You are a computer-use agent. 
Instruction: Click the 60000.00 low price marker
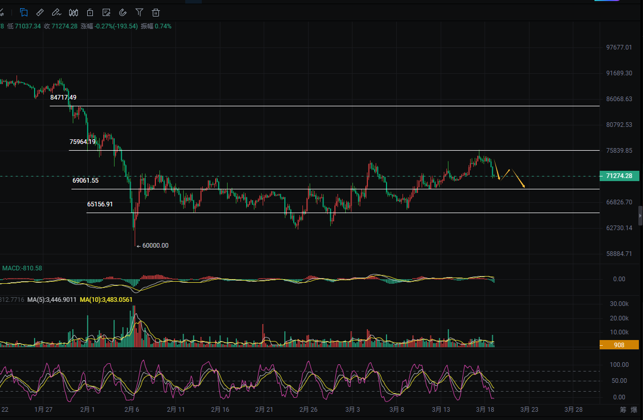pyautogui.click(x=154, y=246)
